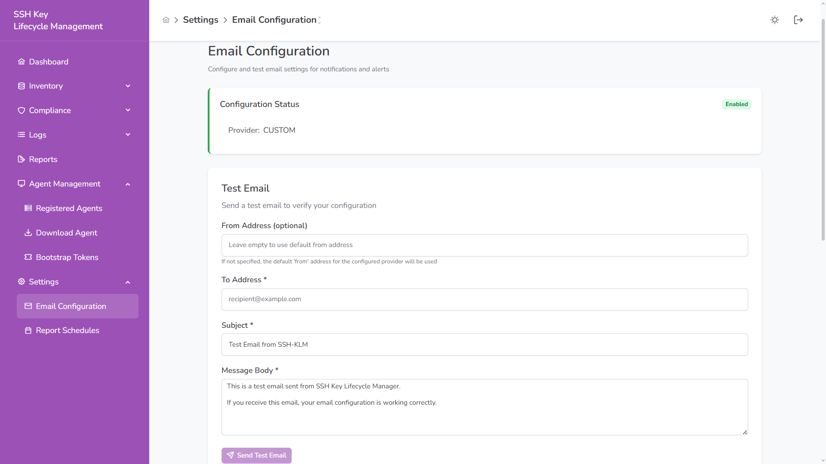Viewport: 826px width, 464px height.
Task: Select the Compliance shield icon
Action: 21,110
